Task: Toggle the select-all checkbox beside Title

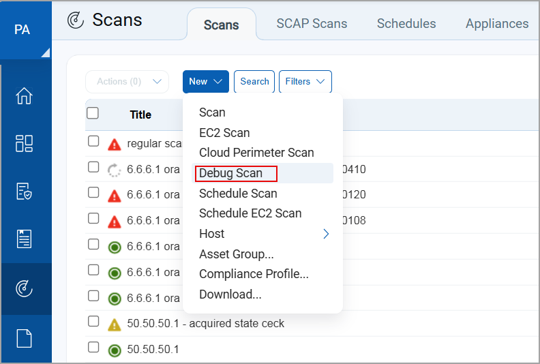Action: tap(93, 113)
